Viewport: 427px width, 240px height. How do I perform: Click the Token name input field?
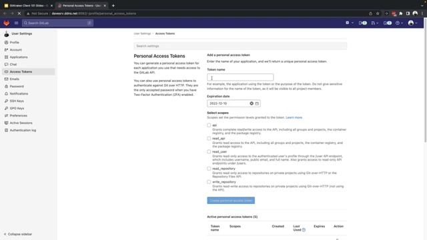pos(240,77)
